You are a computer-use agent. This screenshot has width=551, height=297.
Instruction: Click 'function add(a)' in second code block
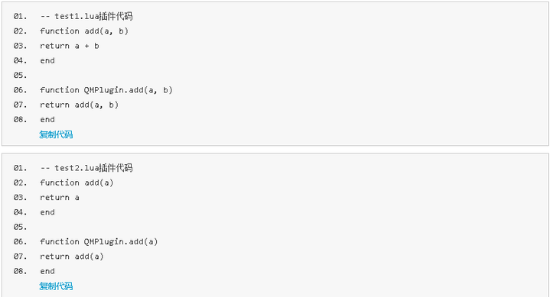click(x=77, y=182)
